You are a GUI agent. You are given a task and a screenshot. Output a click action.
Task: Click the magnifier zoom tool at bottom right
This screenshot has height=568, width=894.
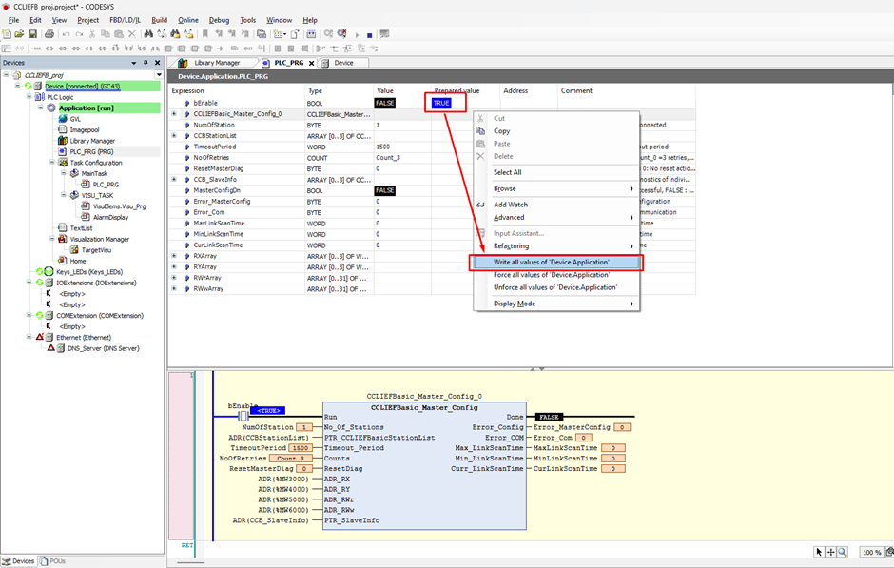click(x=842, y=552)
